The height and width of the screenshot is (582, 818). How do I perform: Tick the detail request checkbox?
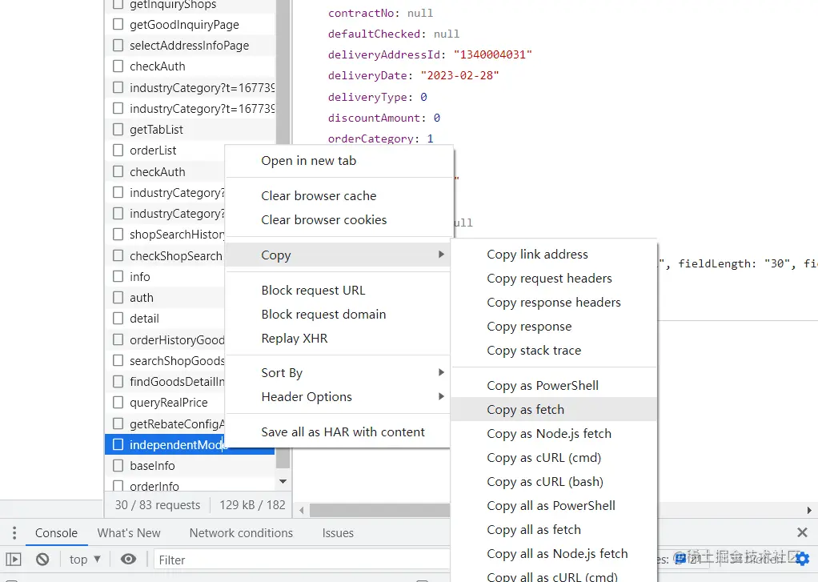[118, 319]
